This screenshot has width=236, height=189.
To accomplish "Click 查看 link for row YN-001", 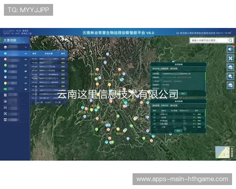I will 63,59.
